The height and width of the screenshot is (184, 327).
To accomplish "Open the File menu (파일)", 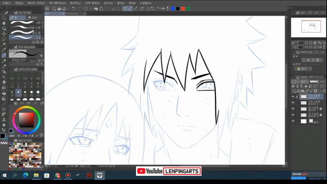I will (7, 3).
